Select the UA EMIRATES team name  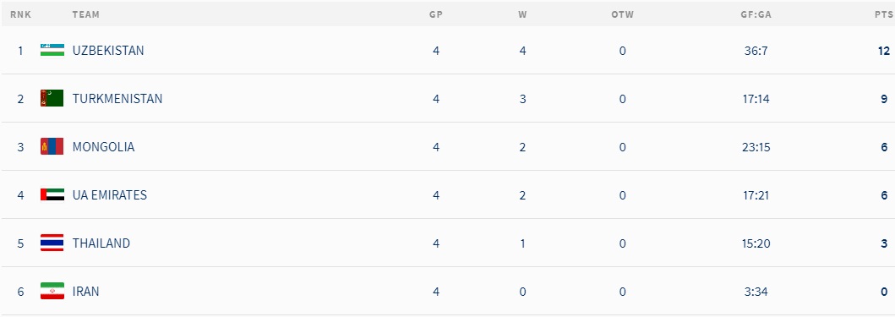pyautogui.click(x=110, y=195)
